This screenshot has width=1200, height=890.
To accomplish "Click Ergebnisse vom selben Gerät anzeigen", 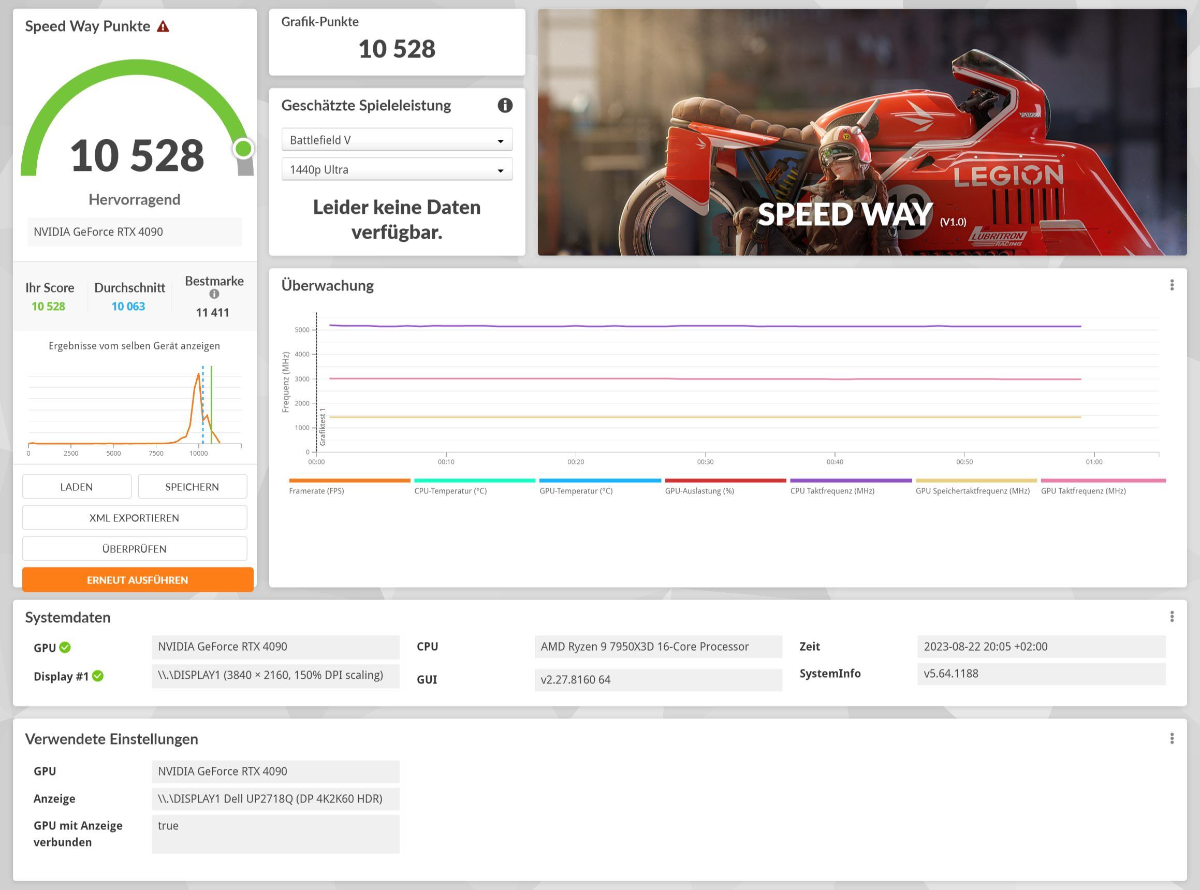I will [x=134, y=346].
